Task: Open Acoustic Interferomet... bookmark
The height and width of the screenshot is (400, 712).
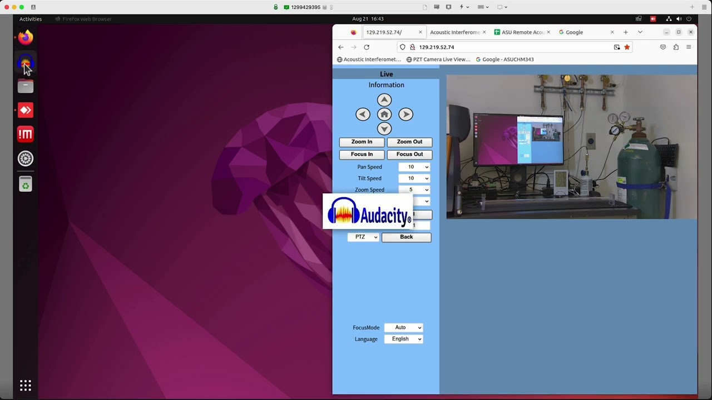Action: pos(369,59)
